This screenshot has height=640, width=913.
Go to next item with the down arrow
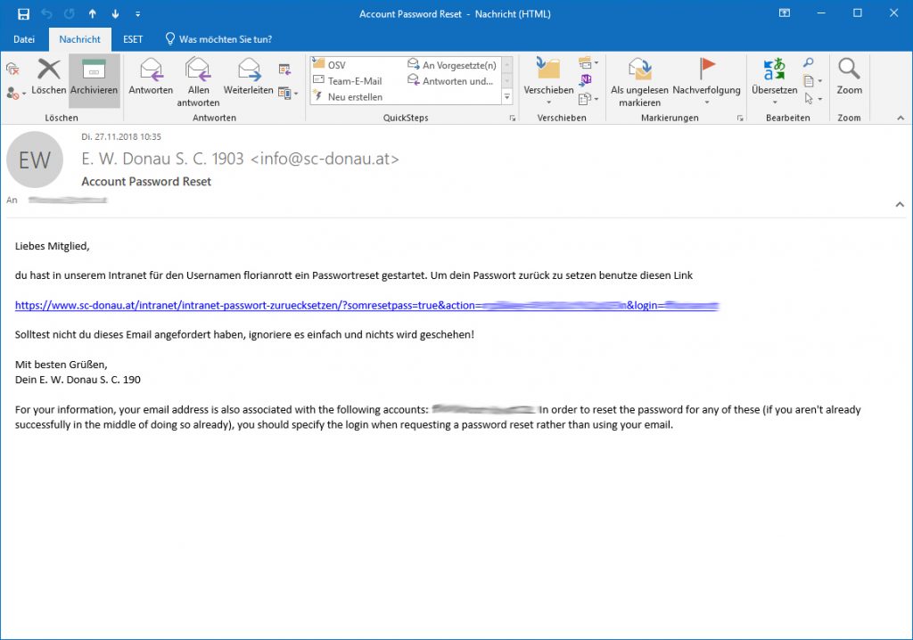pos(115,14)
